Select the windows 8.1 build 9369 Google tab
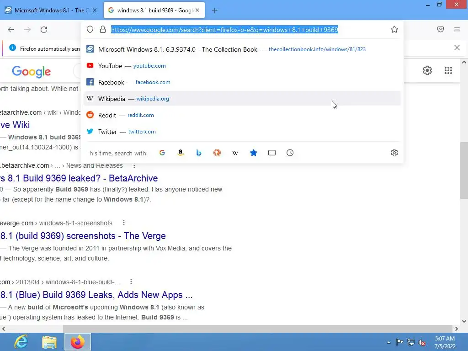The image size is (468, 351). click(x=154, y=11)
